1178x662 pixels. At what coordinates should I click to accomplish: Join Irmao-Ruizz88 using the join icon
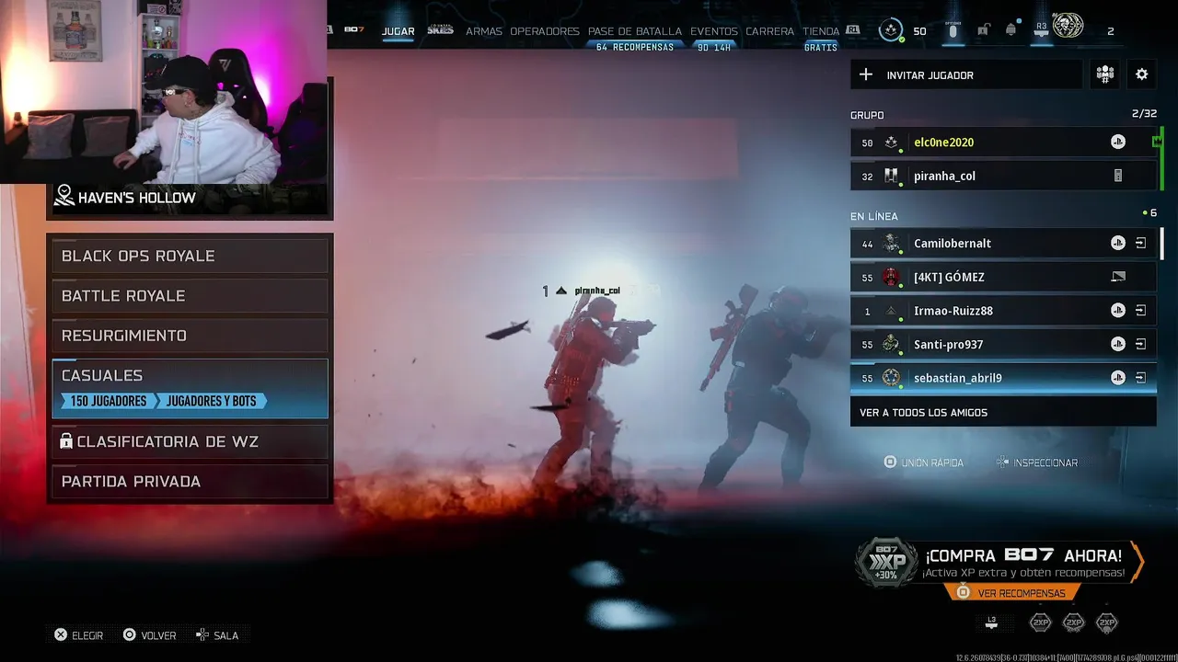[x=1140, y=311]
